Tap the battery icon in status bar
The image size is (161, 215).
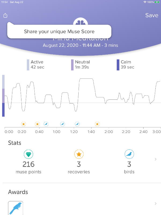click(157, 2)
